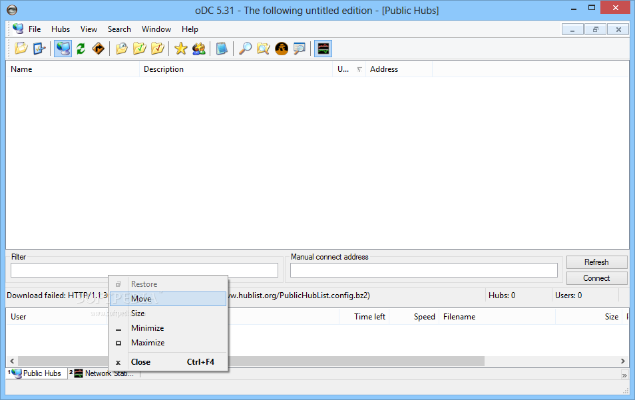
Task: Click the green Reconnect arrows icon
Action: pyautogui.click(x=81, y=49)
